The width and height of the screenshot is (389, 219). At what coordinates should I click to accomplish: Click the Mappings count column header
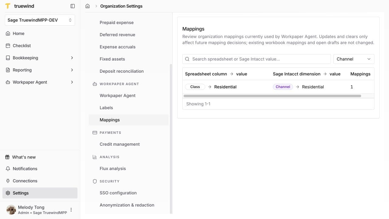(x=360, y=74)
